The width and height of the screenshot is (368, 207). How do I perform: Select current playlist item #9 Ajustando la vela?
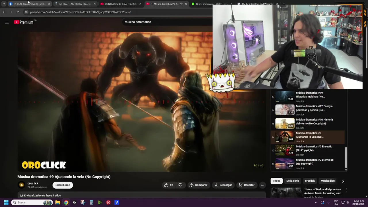[308, 137]
